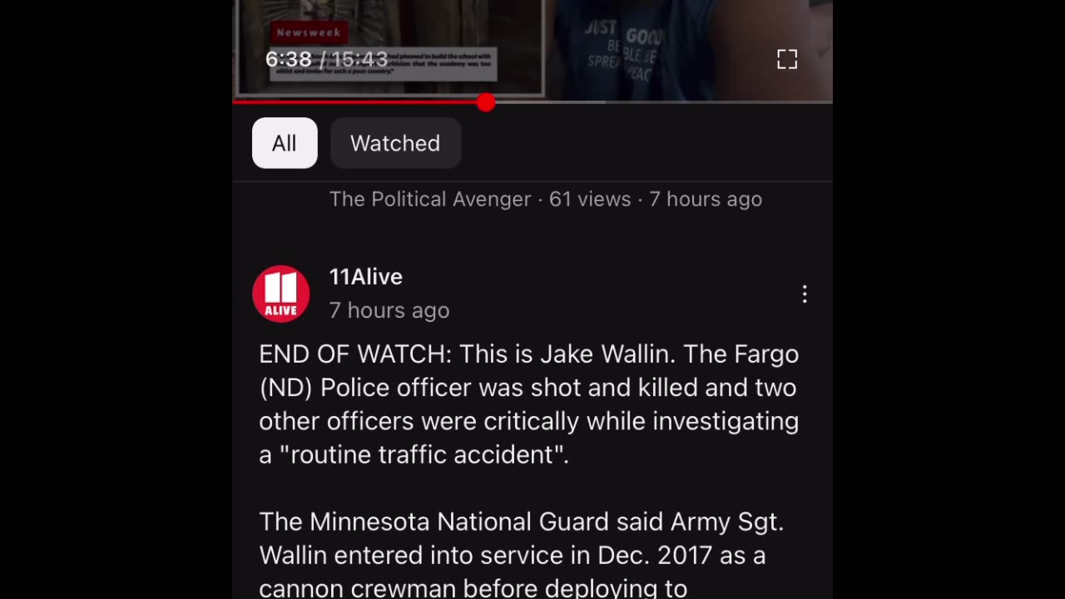Click the END OF WATCH post text
1065x599 pixels.
coord(529,404)
